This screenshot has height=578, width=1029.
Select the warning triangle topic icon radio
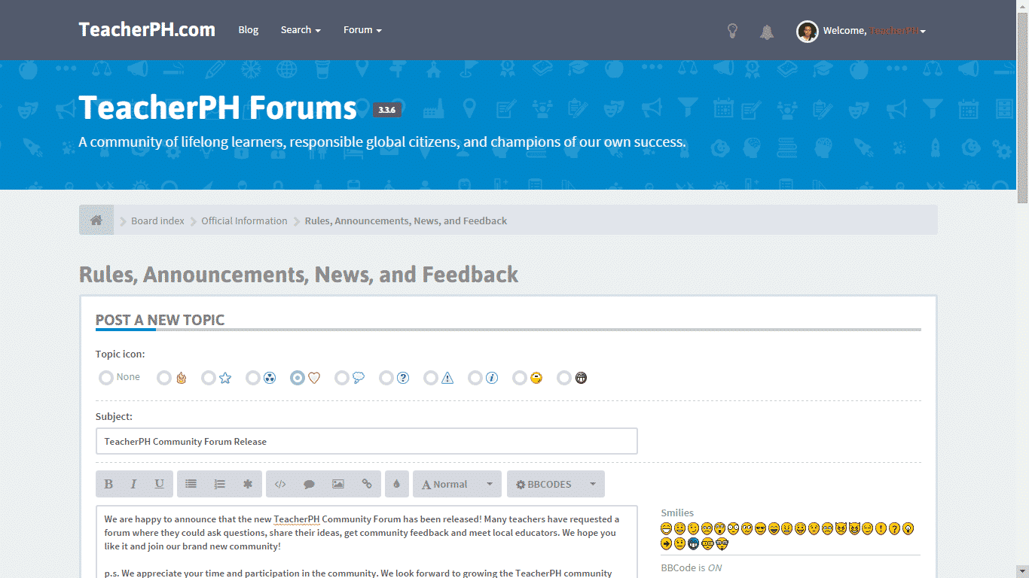click(431, 378)
